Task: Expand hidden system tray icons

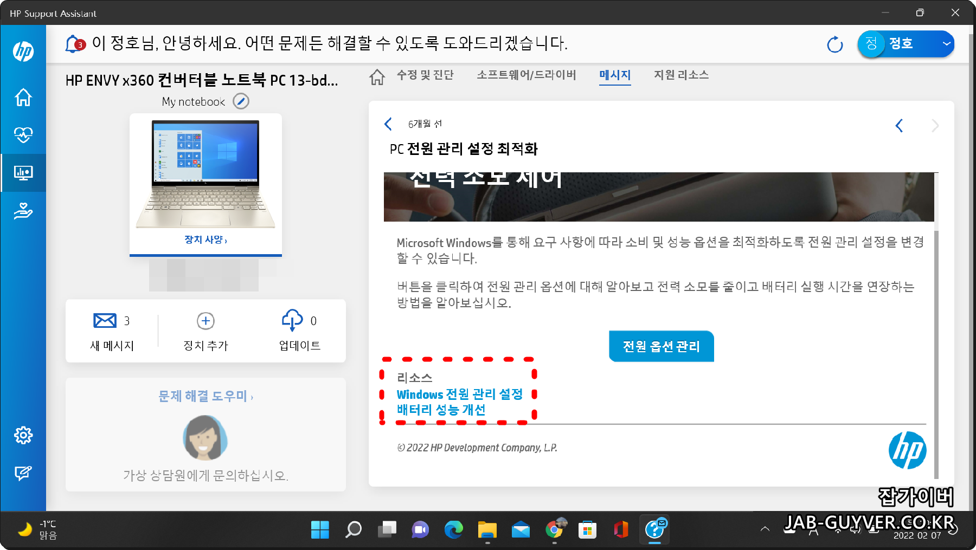Action: click(765, 529)
